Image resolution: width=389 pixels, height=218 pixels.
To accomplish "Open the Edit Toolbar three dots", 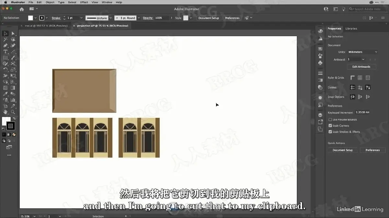I will tap(9, 155).
